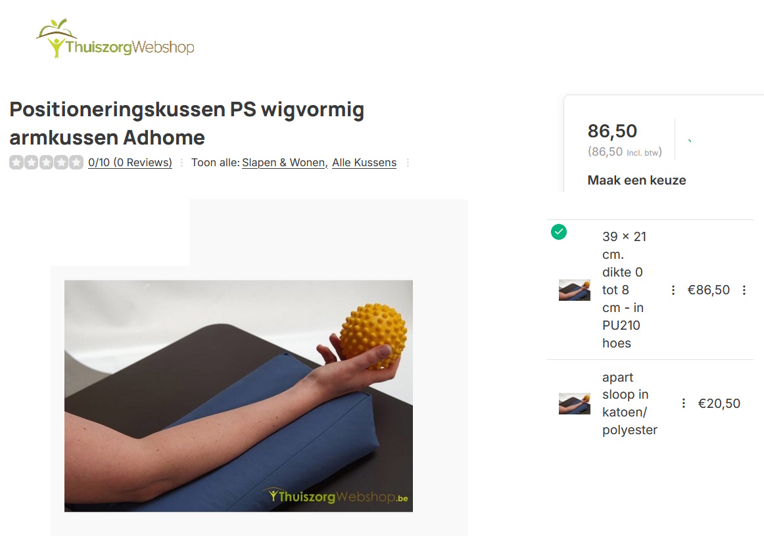The width and height of the screenshot is (764, 536).
Task: Toggle the green checkmark of selected option
Action: (x=559, y=232)
